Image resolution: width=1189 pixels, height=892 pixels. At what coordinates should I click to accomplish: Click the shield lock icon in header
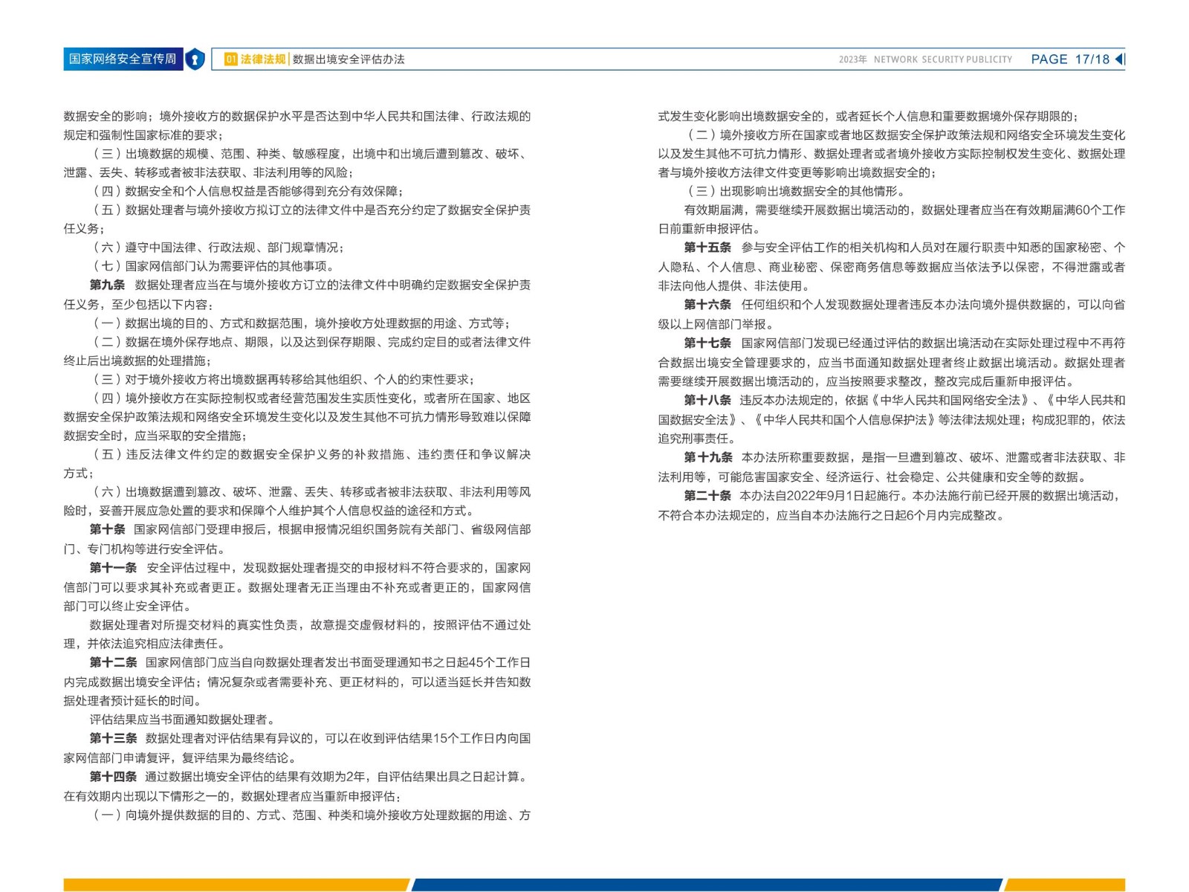[x=195, y=59]
